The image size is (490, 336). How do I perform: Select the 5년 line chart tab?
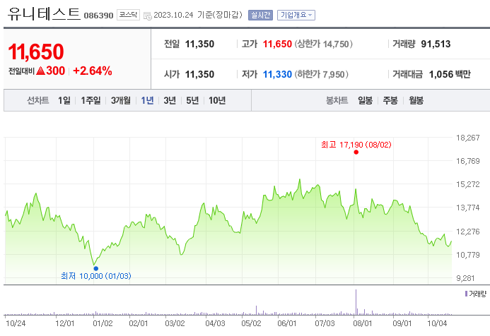(192, 100)
